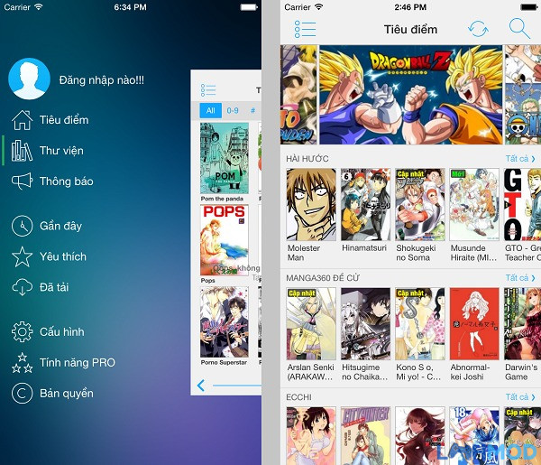Viewport: 541px width, 465px height.
Task: Open Musunde Hiraite cover
Action: (474, 205)
